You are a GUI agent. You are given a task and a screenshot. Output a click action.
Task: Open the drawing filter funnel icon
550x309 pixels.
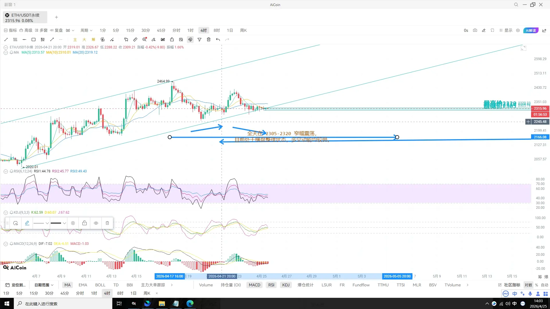pos(199,40)
